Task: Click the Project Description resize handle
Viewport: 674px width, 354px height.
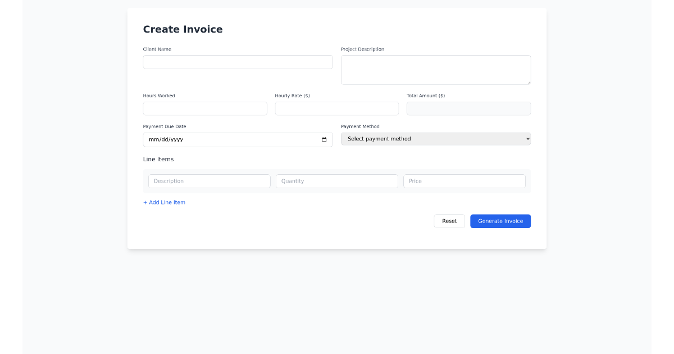Action: click(x=528, y=82)
